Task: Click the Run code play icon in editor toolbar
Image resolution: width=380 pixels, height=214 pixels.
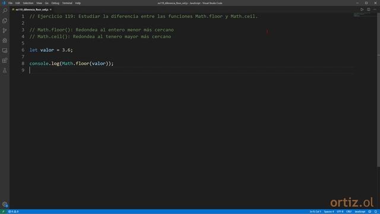Action: [x=362, y=10]
